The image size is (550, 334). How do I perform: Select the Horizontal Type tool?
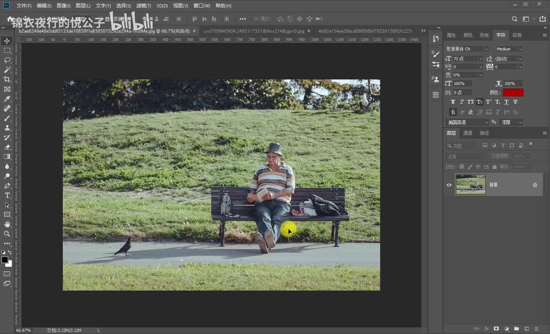tap(7, 195)
